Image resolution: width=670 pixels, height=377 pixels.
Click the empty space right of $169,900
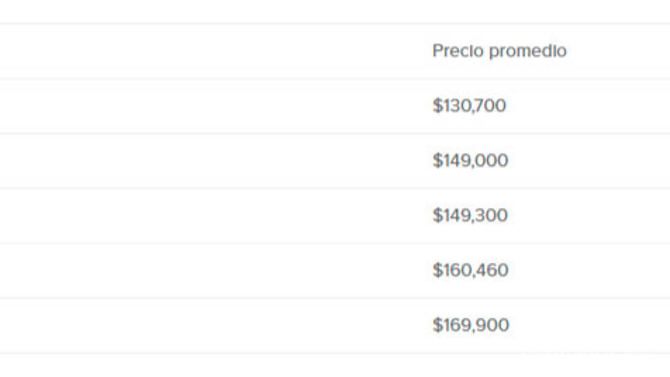click(587, 325)
